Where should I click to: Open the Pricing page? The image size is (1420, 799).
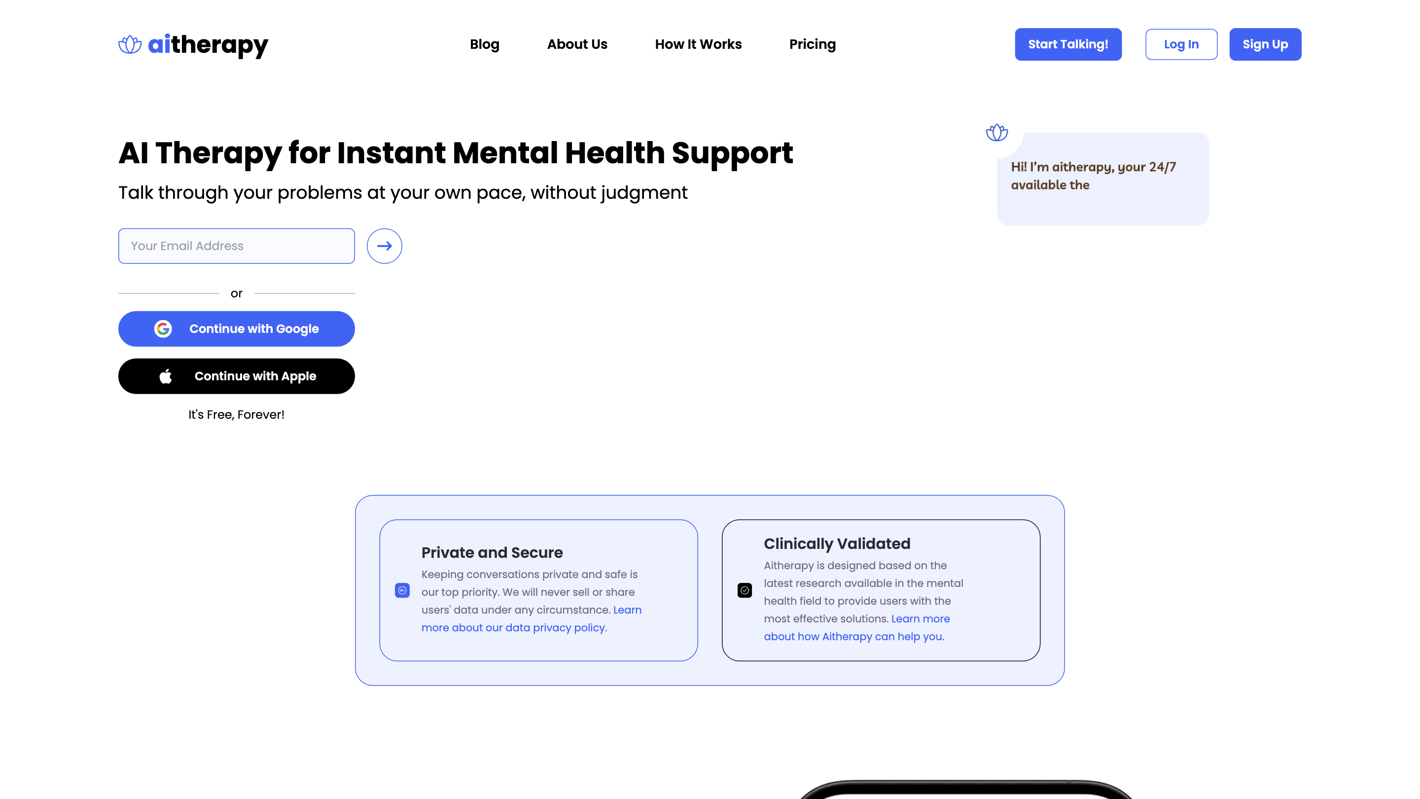[813, 44]
